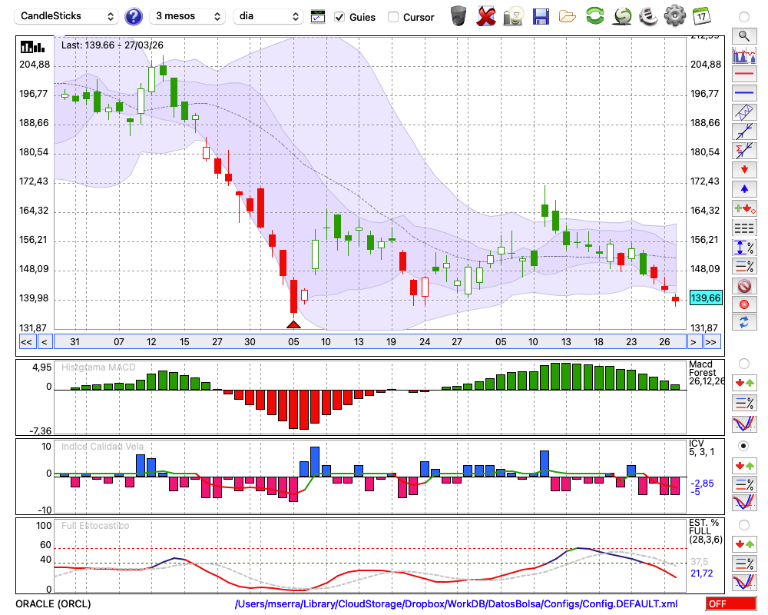Select the radio button beside Full Estocastico panel
768x615 pixels.
point(743,525)
